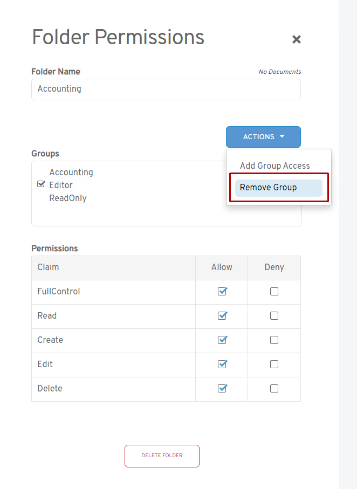Select the Accounting group in list
This screenshot has width=357, height=489.
coord(71,173)
